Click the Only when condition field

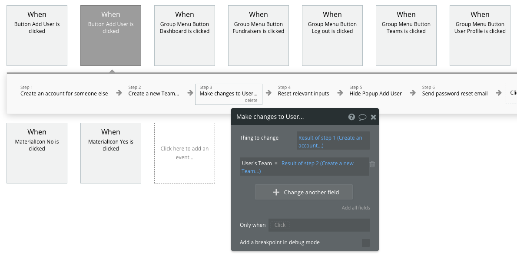[319, 225]
